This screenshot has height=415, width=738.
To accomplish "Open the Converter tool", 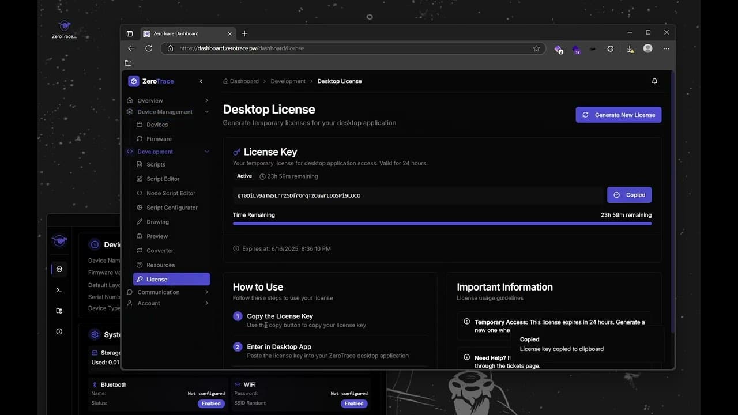I will pyautogui.click(x=159, y=250).
